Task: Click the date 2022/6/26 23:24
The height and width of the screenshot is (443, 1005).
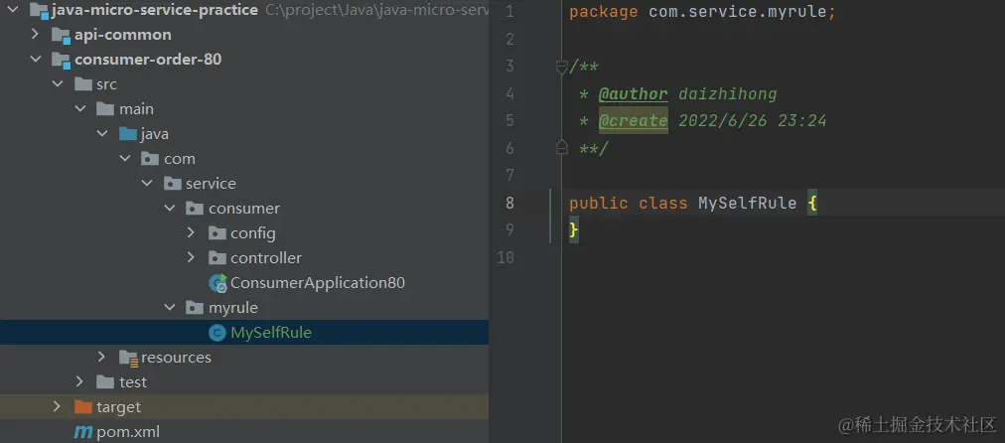Action: point(753,120)
